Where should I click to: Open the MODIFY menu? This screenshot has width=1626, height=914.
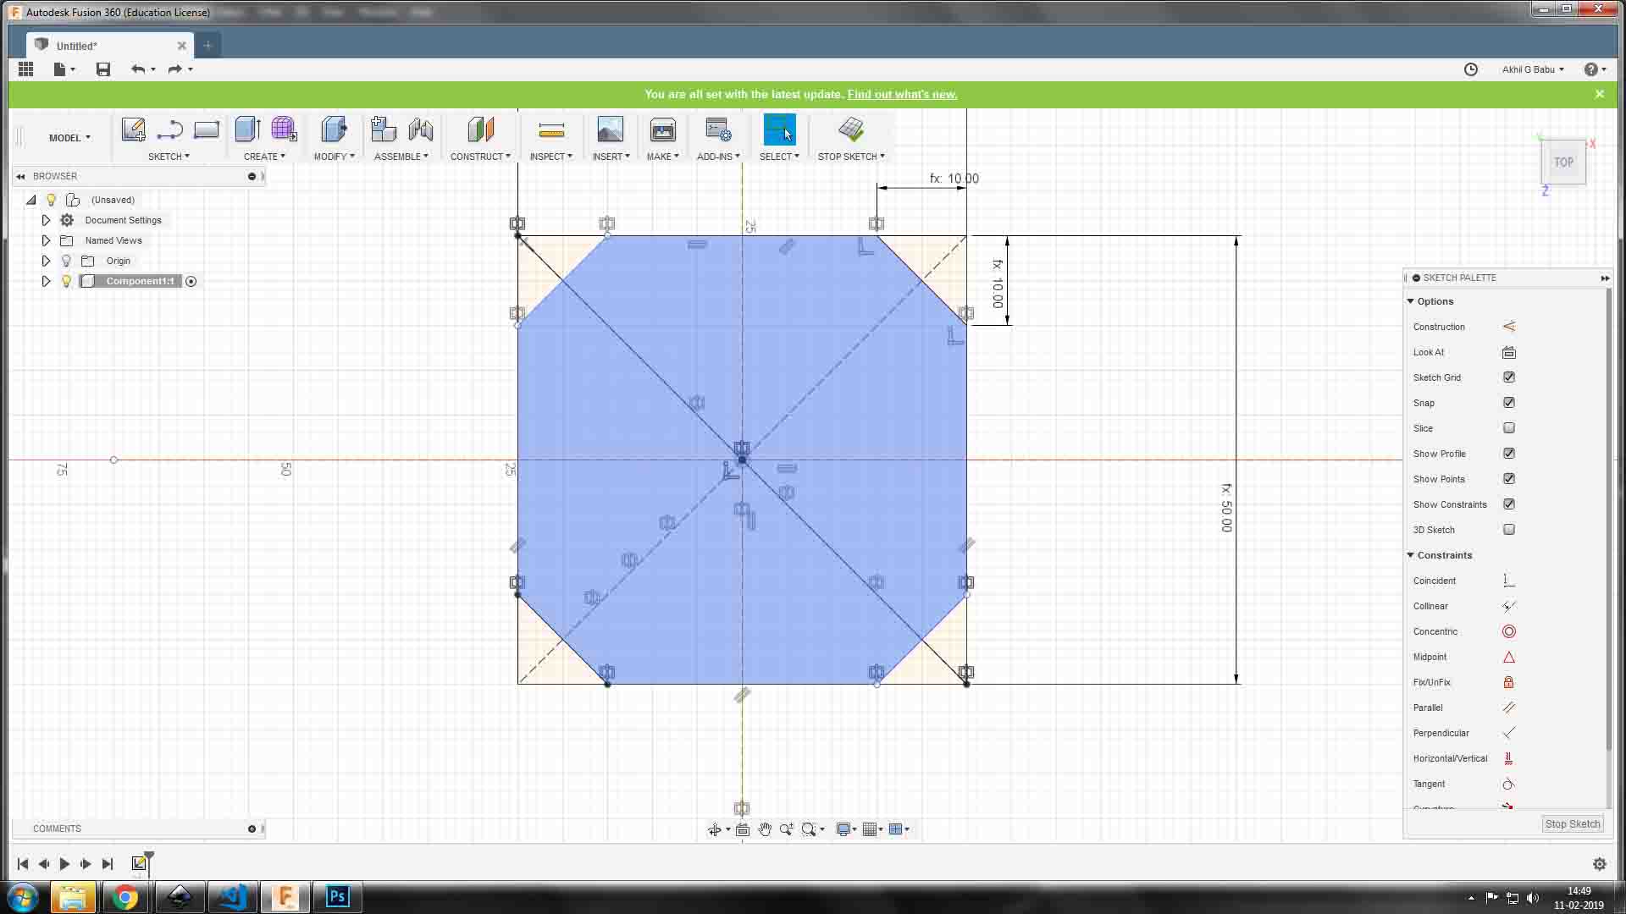click(334, 157)
